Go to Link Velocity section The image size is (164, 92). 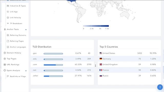[x=15, y=18]
